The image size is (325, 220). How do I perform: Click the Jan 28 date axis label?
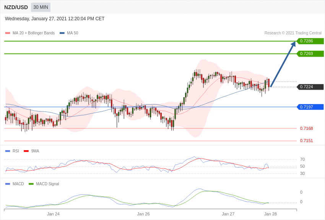pos(270,214)
